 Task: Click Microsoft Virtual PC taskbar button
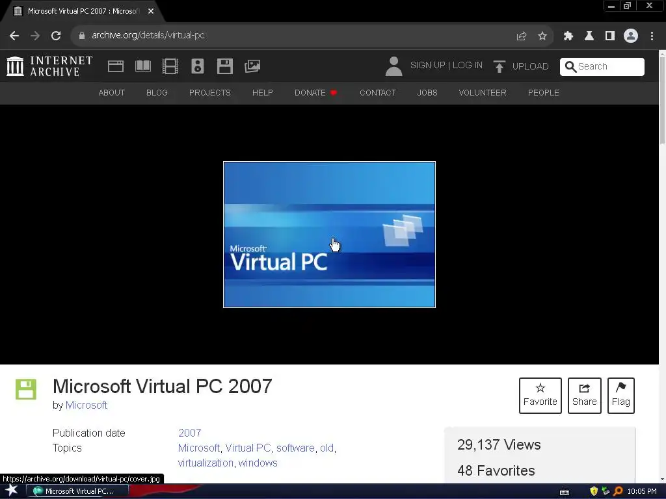click(77, 491)
